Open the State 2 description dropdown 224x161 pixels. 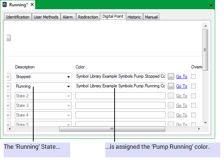68,96
